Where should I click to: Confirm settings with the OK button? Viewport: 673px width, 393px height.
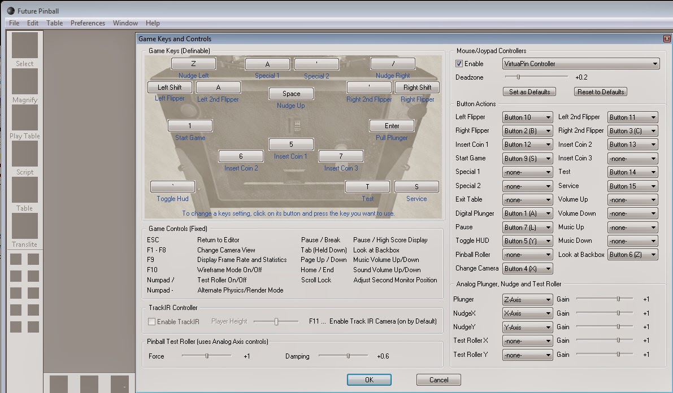(369, 379)
